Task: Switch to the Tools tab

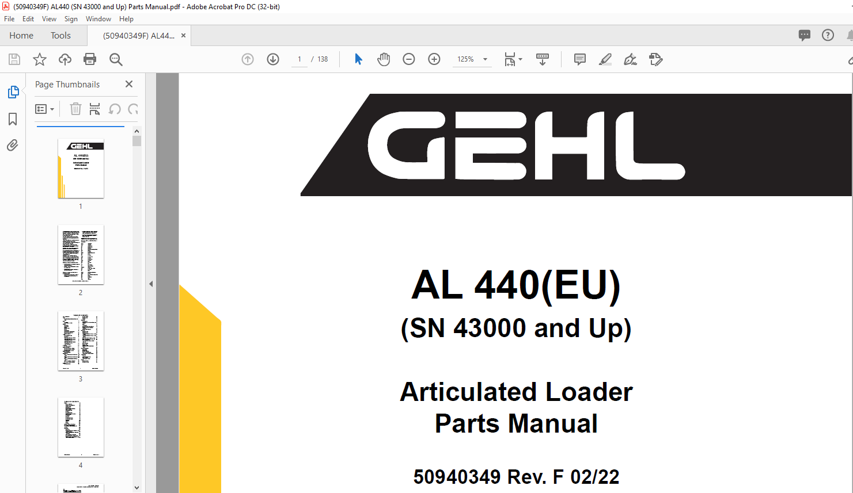Action: click(x=60, y=36)
